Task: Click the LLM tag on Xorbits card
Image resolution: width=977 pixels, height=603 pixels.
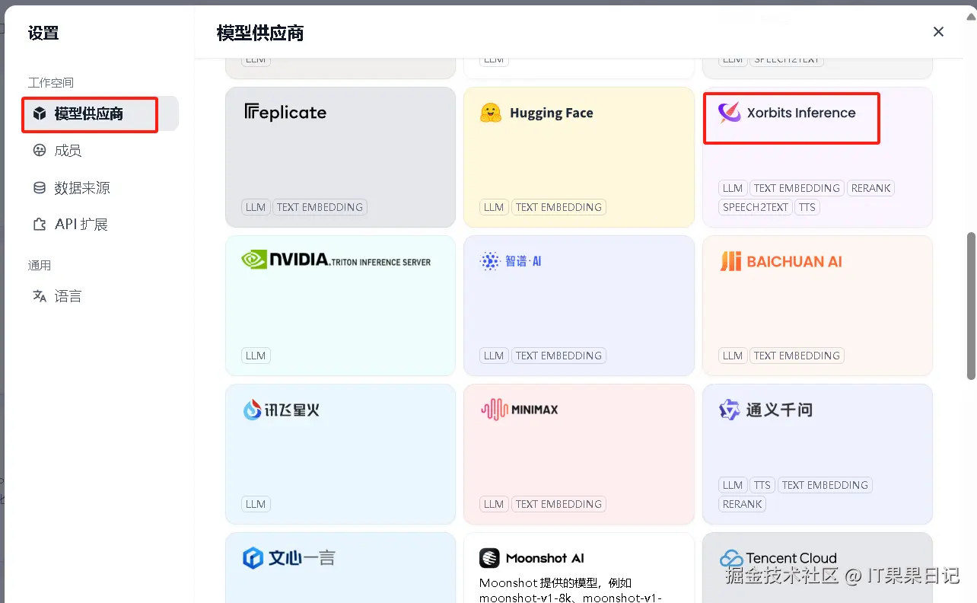Action: (733, 188)
